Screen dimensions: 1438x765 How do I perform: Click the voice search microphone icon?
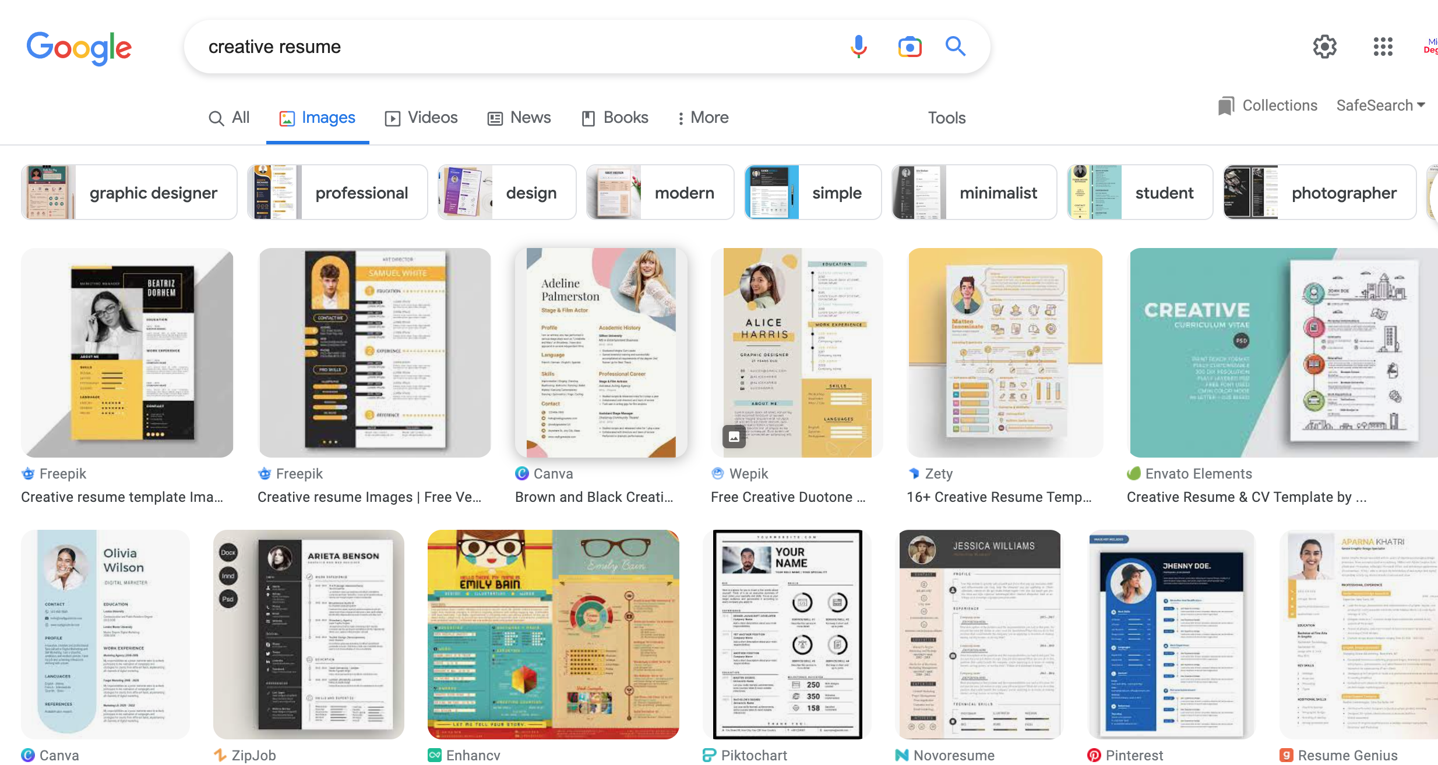[x=858, y=47]
